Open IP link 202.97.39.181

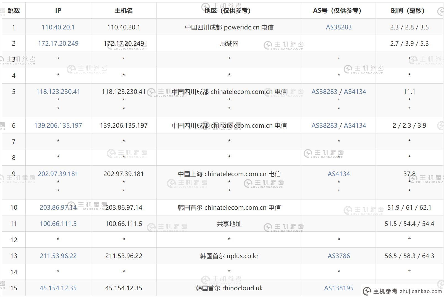pyautogui.click(x=58, y=174)
